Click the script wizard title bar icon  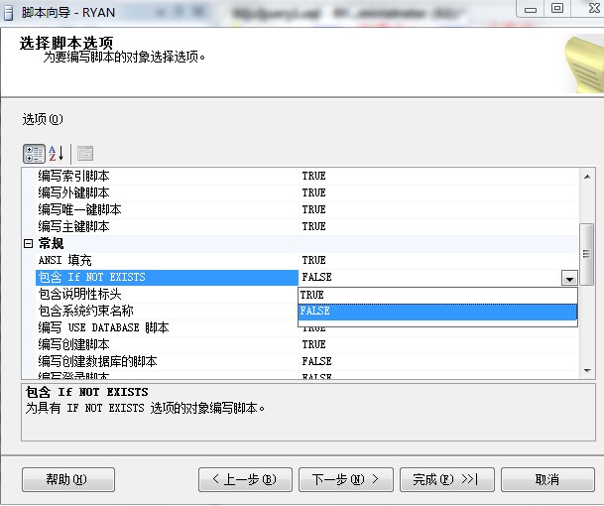click(x=11, y=9)
